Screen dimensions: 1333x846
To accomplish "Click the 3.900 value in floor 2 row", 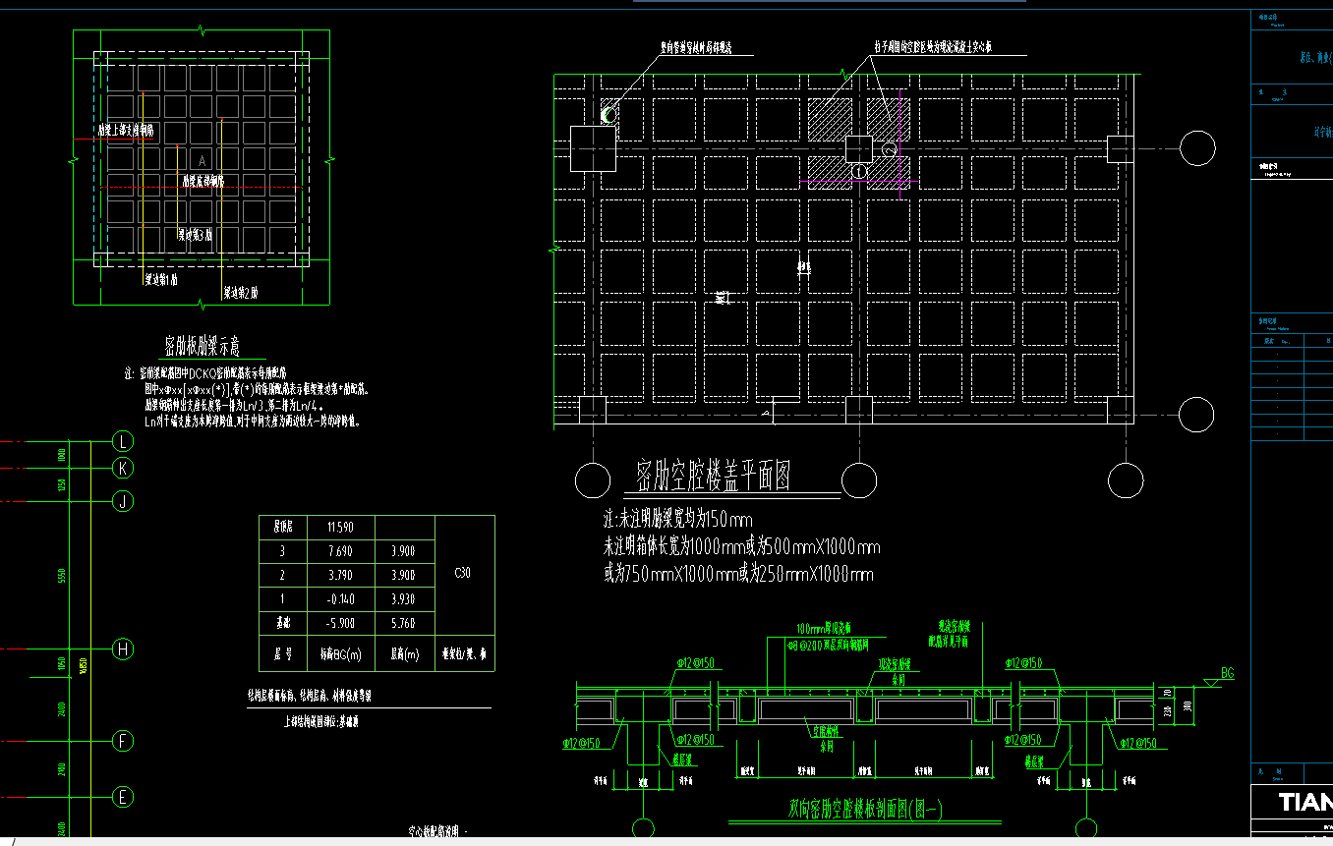I will [403, 575].
